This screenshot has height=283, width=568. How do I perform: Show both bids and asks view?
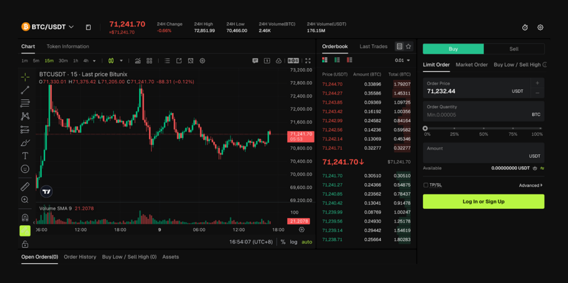click(x=325, y=60)
